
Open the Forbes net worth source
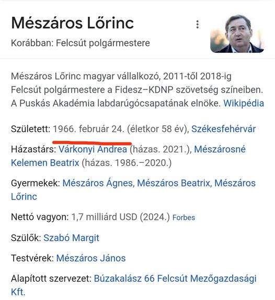(184, 217)
